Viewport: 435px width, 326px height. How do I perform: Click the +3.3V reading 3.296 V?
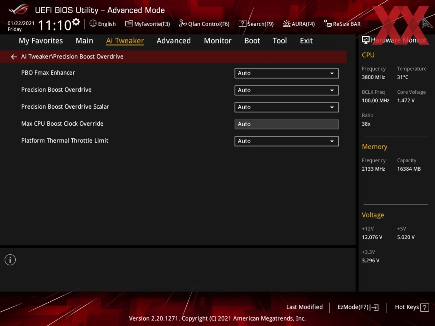(370, 260)
